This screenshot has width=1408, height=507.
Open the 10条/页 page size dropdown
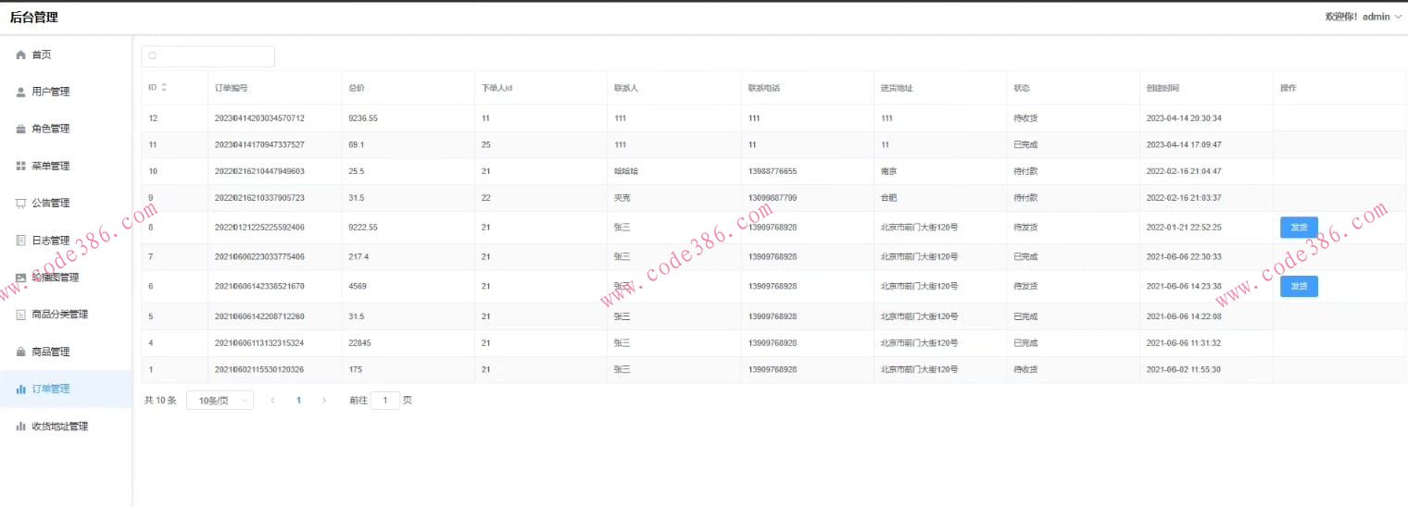220,401
